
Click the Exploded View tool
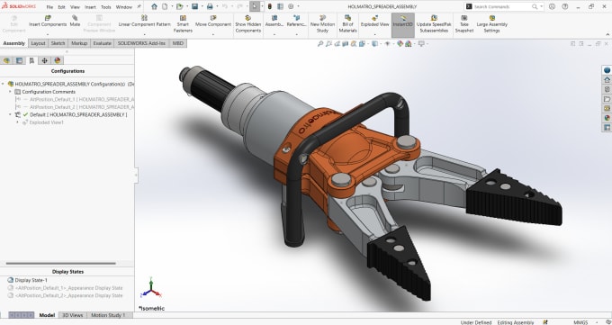(374, 21)
